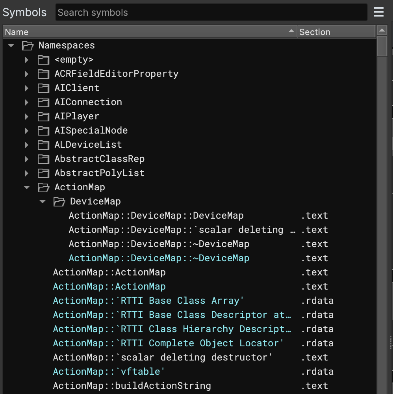Select the white ActionMap::ActionMap symbol

109,272
